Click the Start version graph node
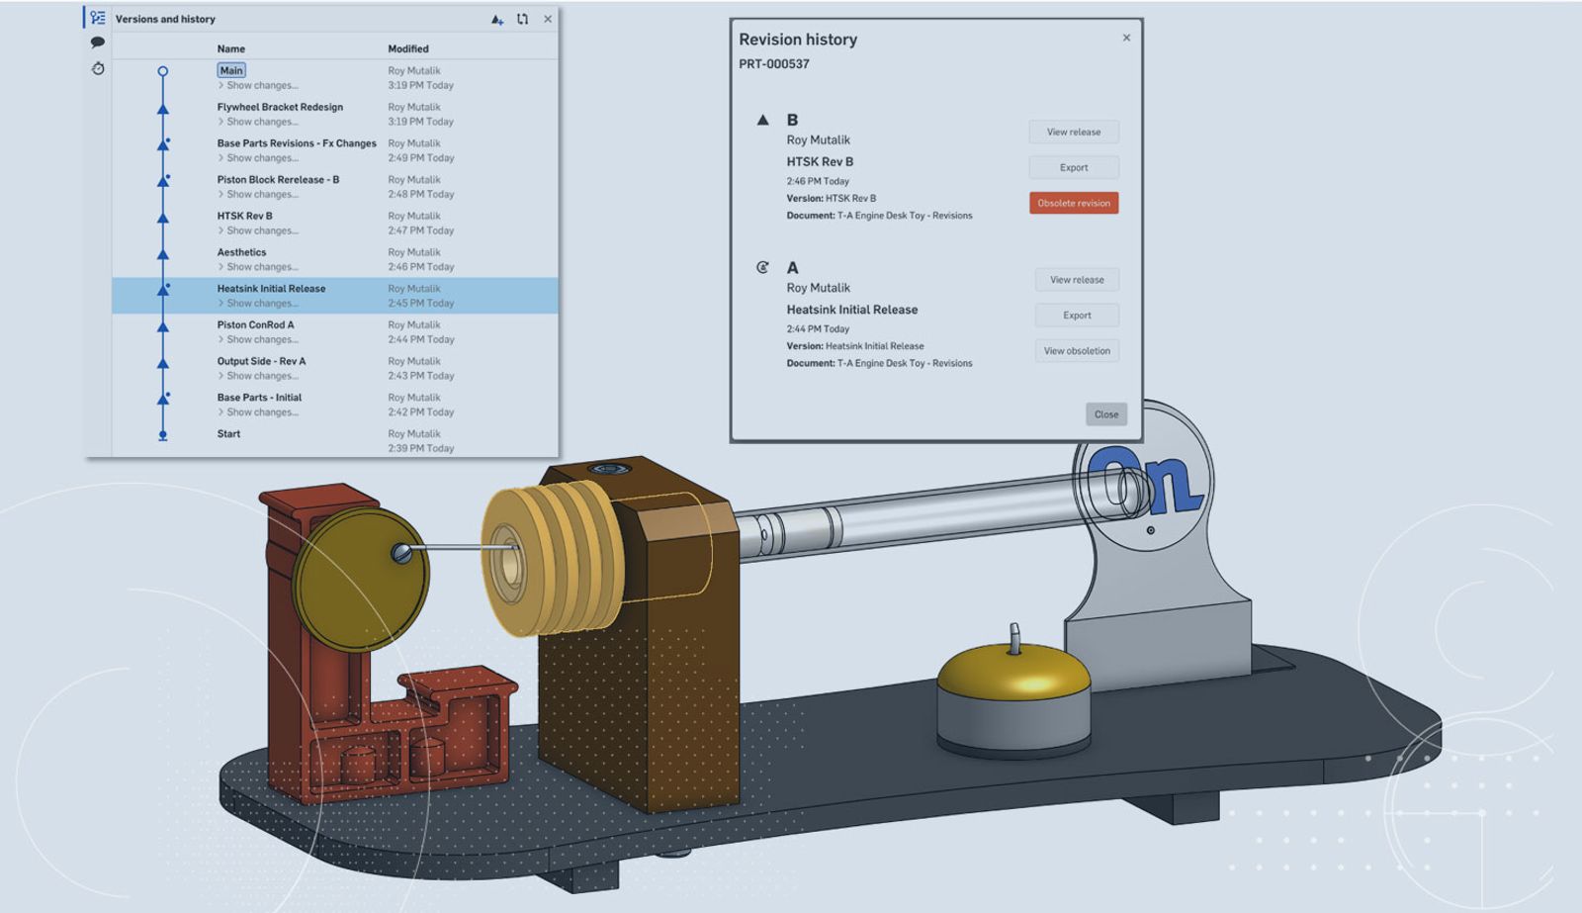 [163, 435]
